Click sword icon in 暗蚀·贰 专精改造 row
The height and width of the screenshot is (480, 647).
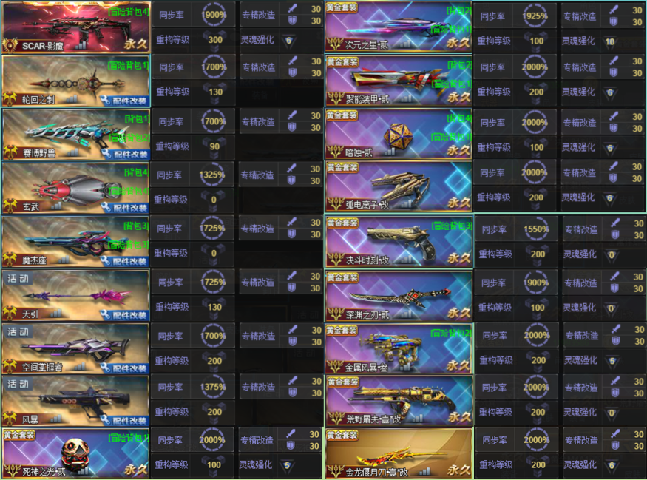click(614, 117)
